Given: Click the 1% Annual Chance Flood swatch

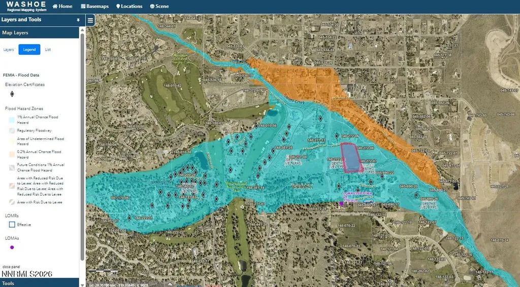Looking at the screenshot, I should pyautogui.click(x=12, y=120).
